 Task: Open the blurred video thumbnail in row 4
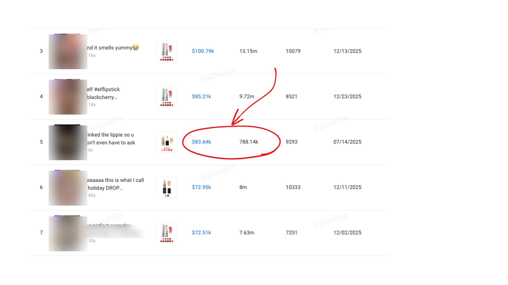(68, 97)
